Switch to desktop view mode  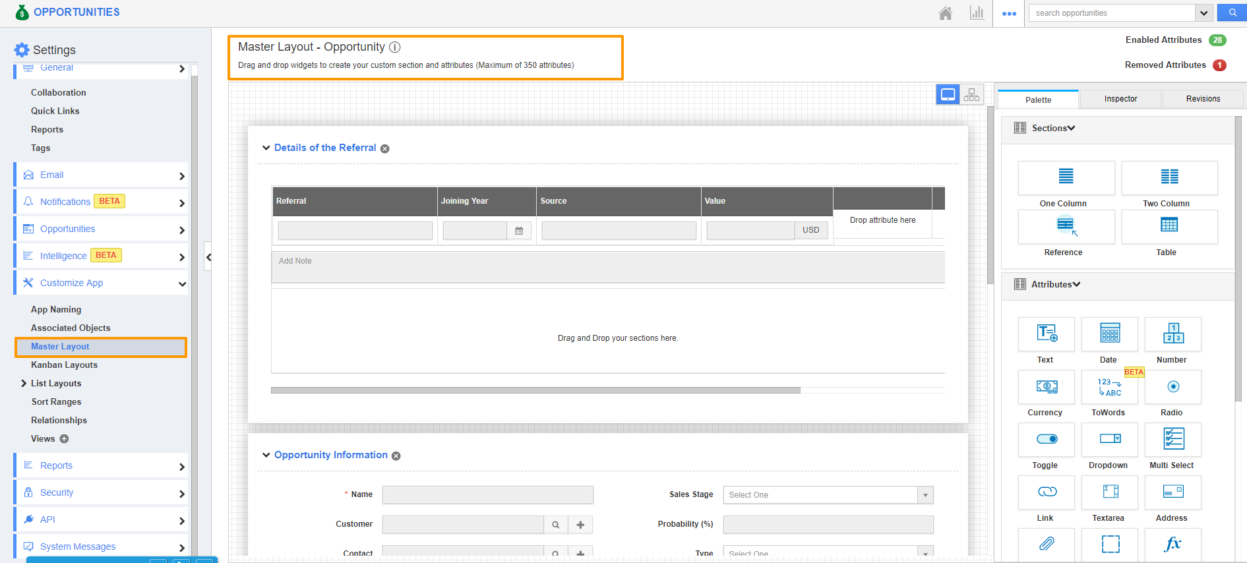(x=948, y=95)
